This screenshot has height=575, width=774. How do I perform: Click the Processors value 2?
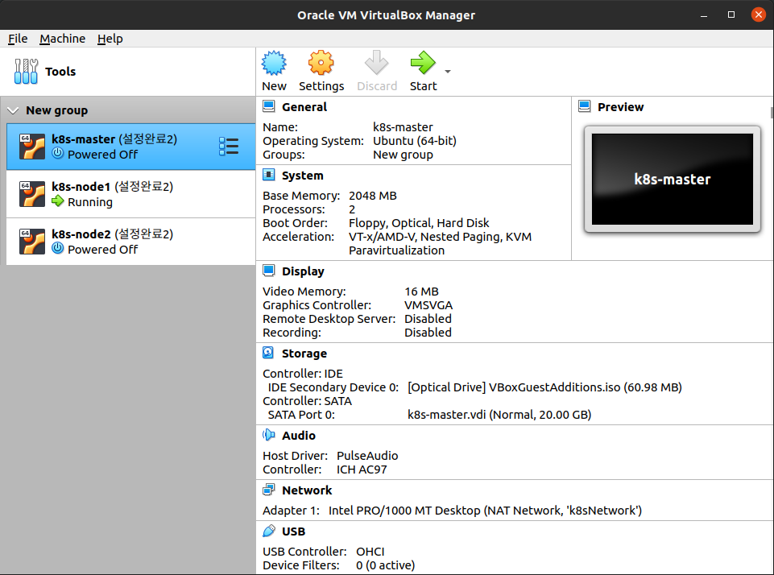[x=352, y=209]
